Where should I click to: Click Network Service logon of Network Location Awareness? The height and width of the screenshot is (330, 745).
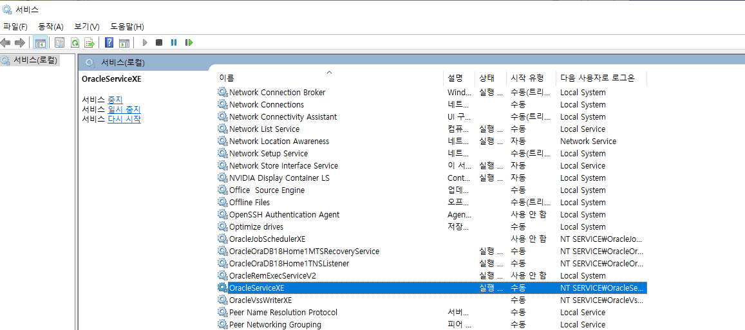pyautogui.click(x=588, y=141)
